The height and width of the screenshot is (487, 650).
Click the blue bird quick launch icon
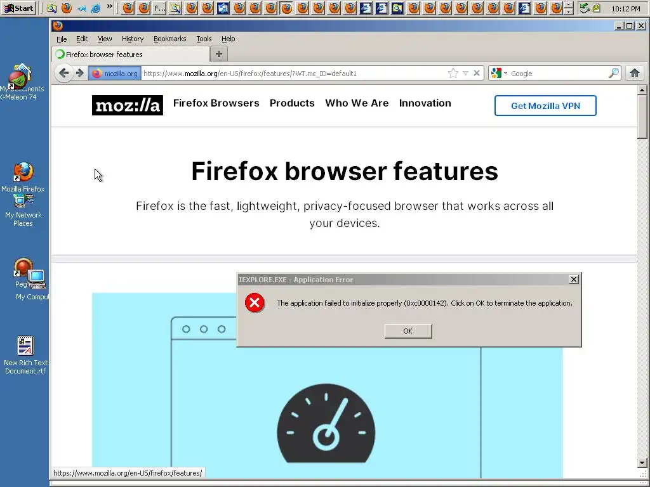(82, 8)
